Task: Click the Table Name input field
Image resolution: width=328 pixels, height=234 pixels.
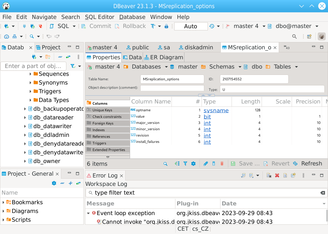Action: click(172, 79)
